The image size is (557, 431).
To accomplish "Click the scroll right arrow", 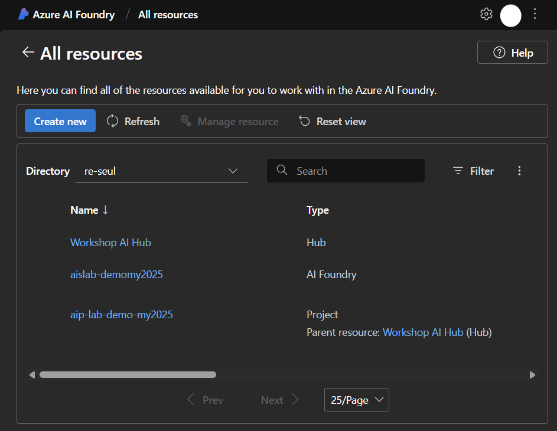I will [532, 375].
